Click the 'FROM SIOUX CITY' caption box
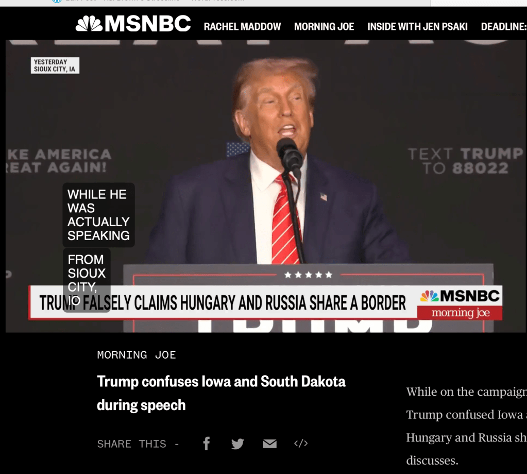 pyautogui.click(x=87, y=280)
